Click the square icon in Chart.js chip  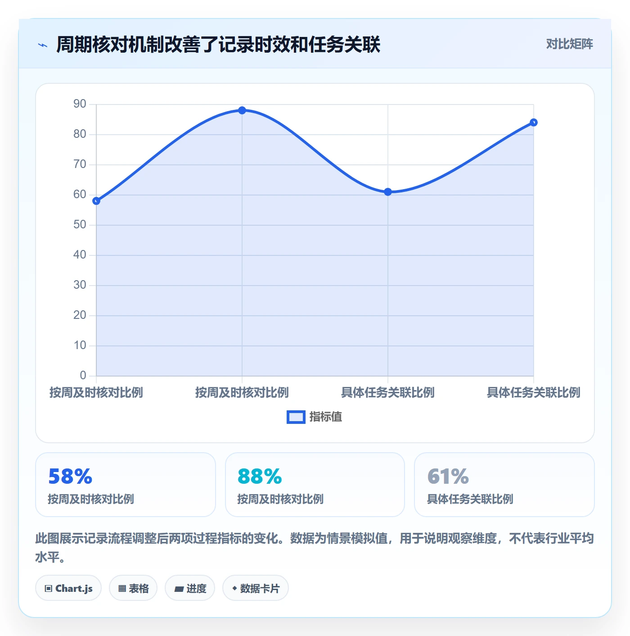tap(49, 588)
